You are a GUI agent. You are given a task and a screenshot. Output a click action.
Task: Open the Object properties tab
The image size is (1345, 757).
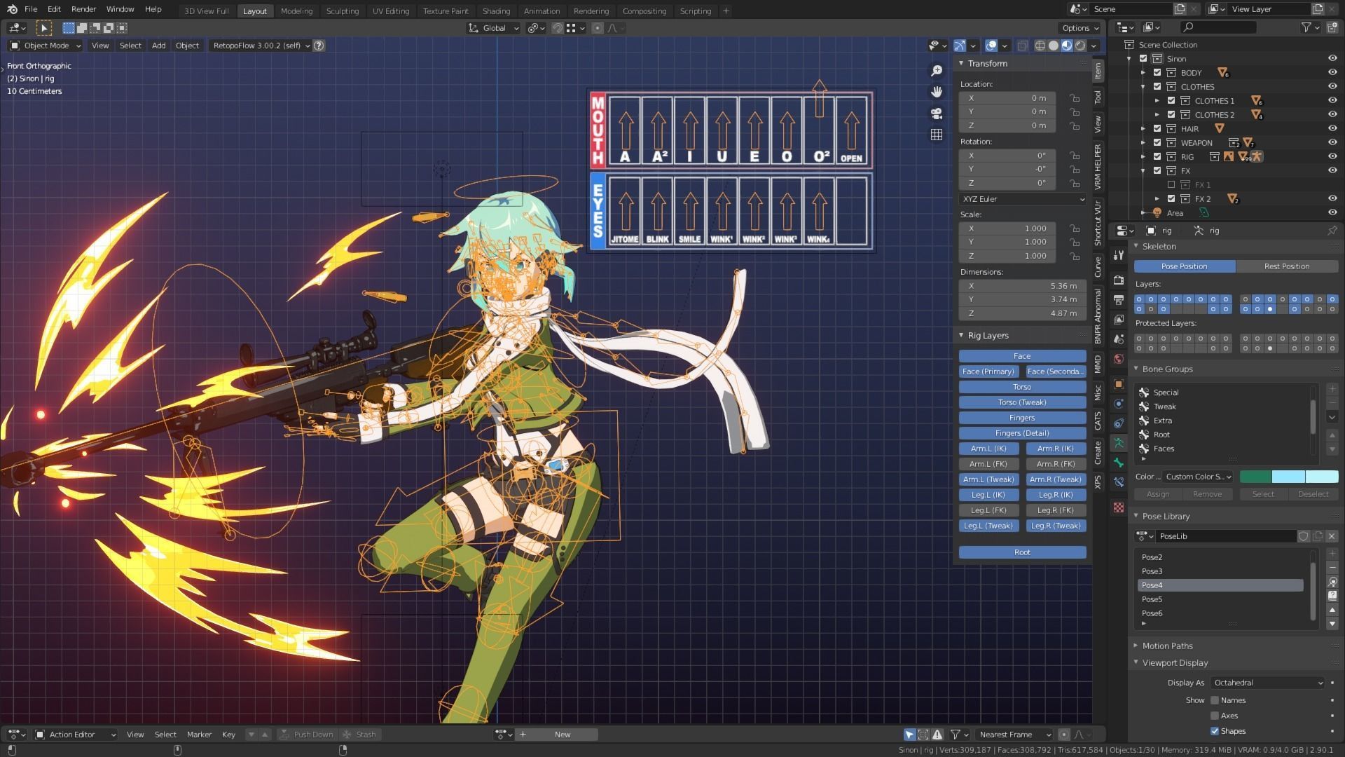point(1119,384)
